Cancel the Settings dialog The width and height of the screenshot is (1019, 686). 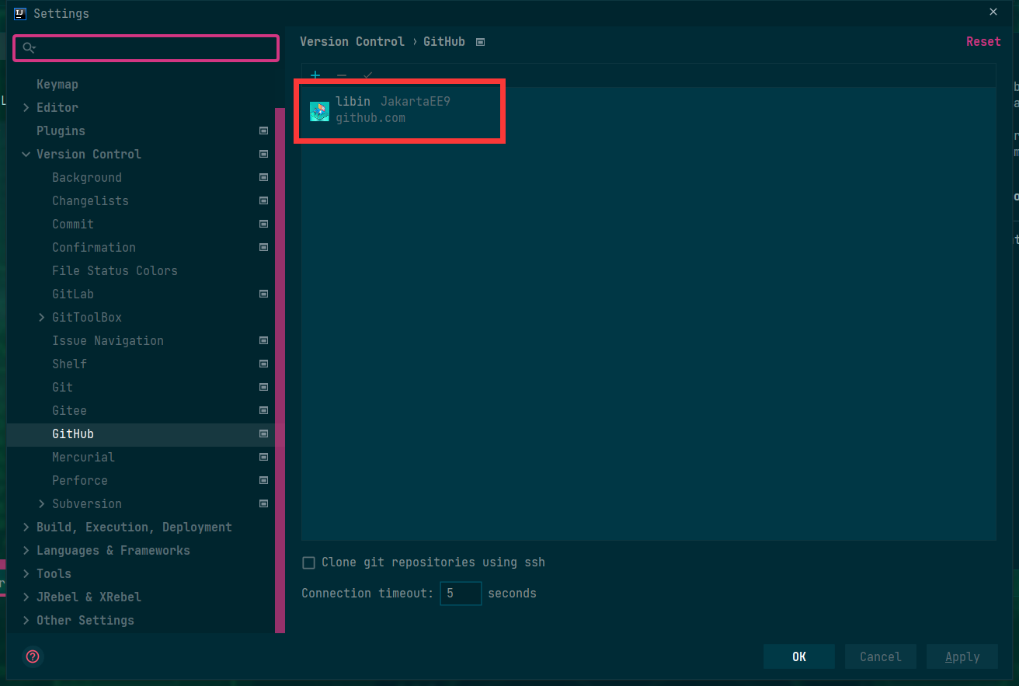[881, 656]
